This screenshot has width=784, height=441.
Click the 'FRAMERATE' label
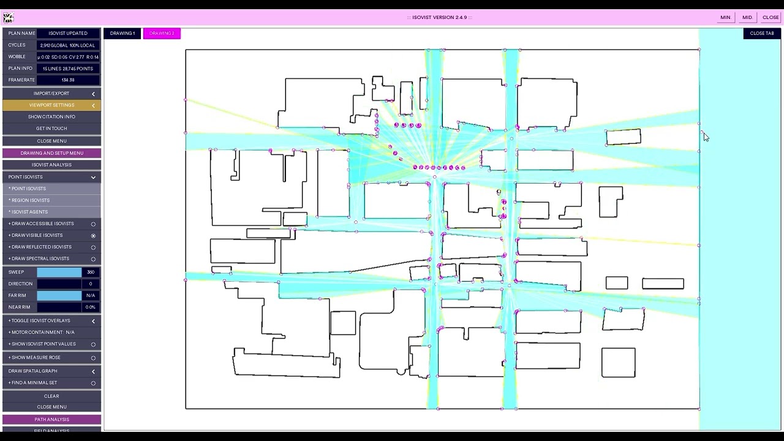[21, 80]
